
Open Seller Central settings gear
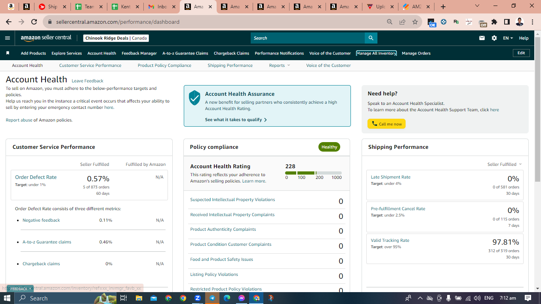[x=494, y=38]
